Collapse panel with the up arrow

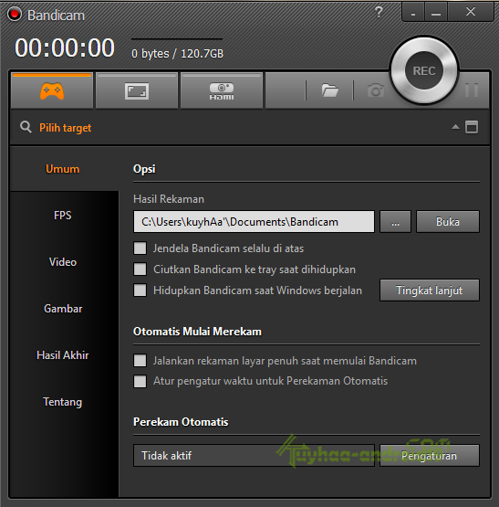[455, 127]
